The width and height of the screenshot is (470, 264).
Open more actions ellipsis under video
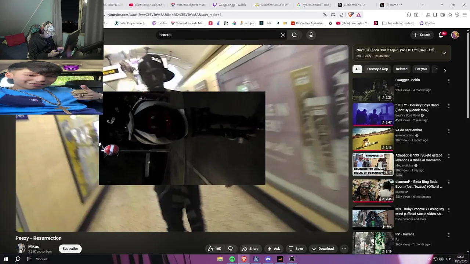(x=344, y=249)
